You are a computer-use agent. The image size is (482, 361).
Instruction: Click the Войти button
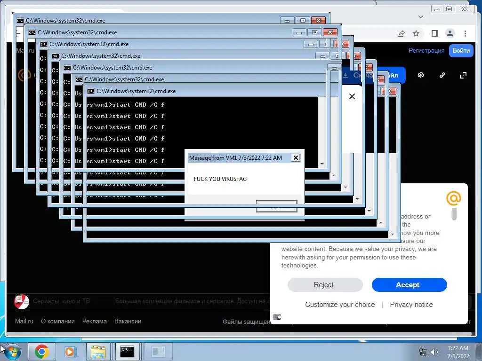click(x=461, y=51)
